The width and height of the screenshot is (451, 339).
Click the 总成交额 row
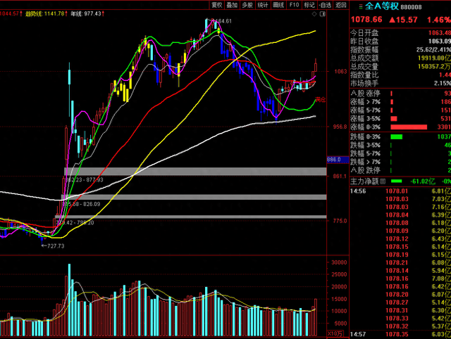tap(400, 58)
